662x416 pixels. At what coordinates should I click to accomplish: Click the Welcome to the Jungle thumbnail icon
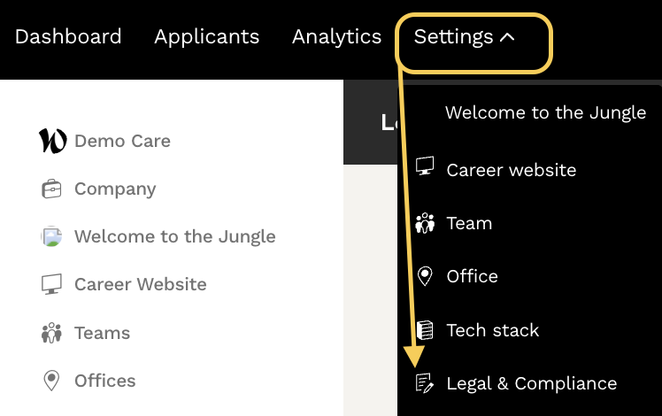[x=51, y=236]
